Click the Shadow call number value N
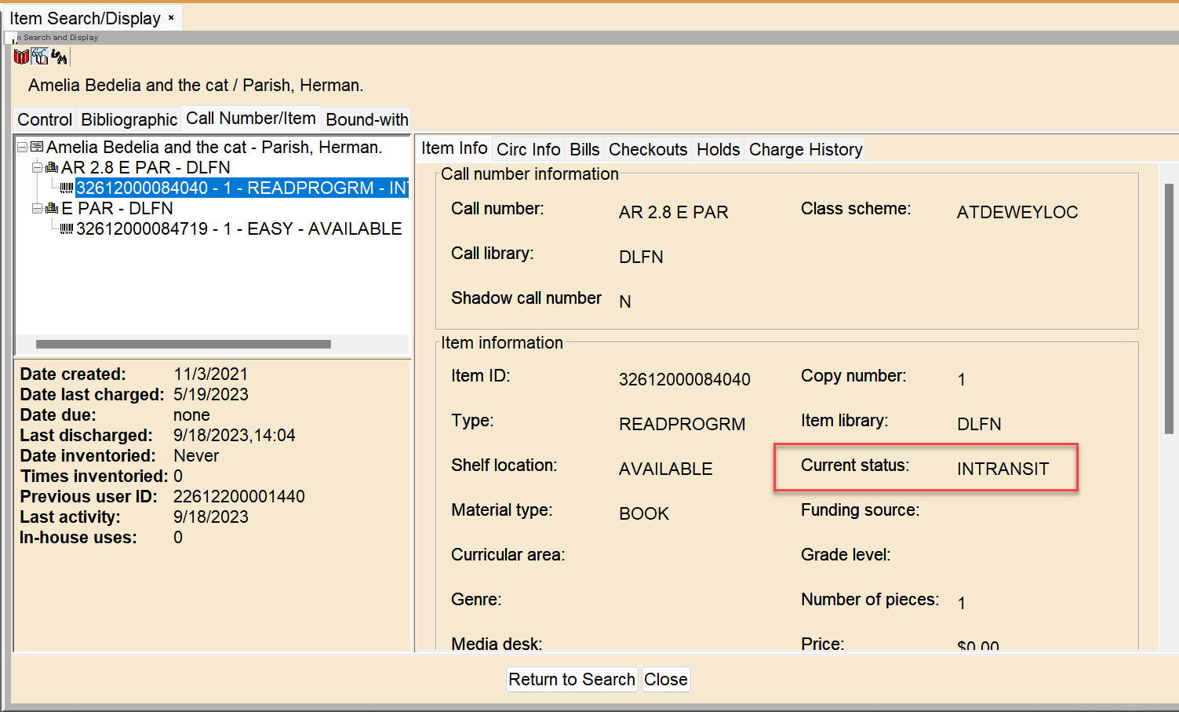 click(625, 301)
